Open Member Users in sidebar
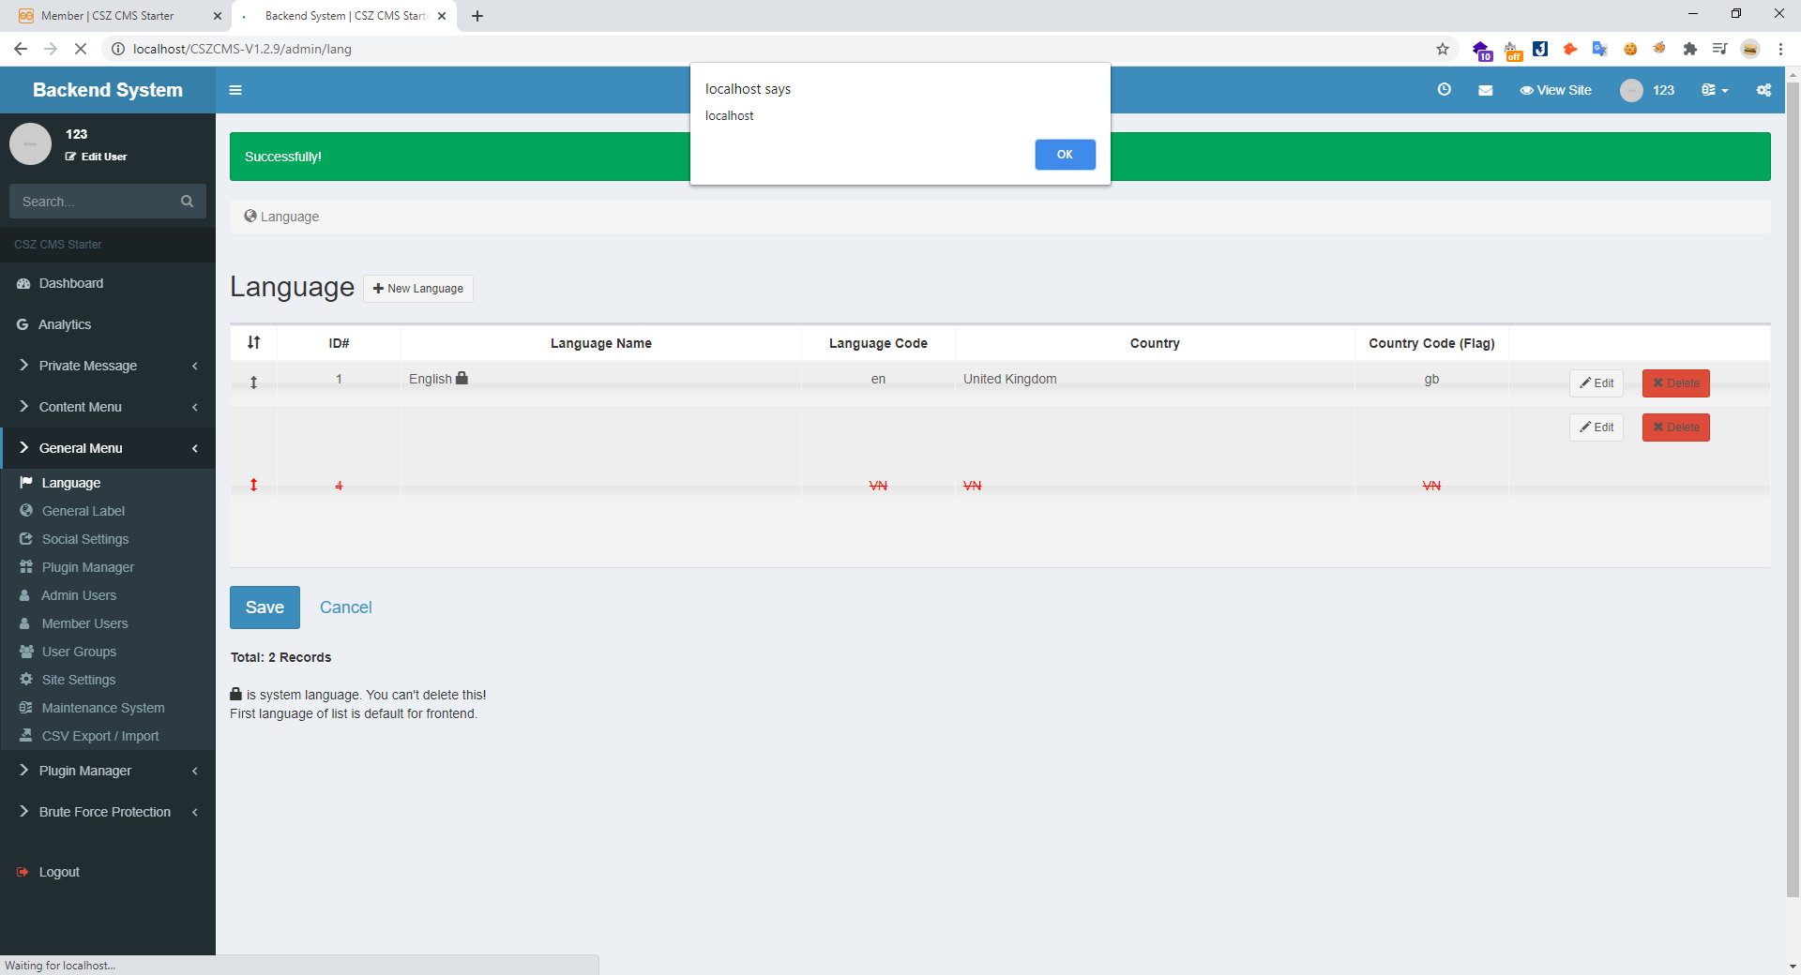The height and width of the screenshot is (975, 1801). pos(108,623)
